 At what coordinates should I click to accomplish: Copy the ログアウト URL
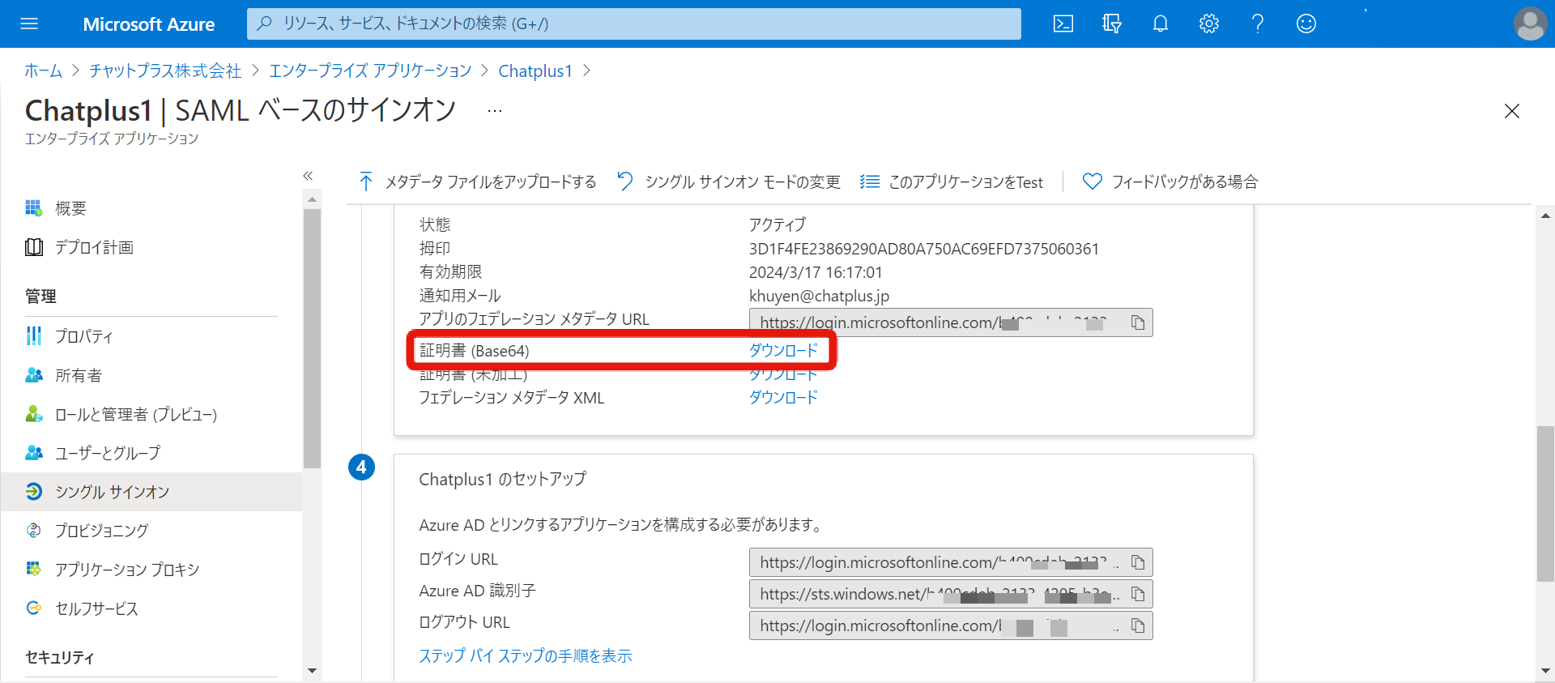tap(1138, 625)
